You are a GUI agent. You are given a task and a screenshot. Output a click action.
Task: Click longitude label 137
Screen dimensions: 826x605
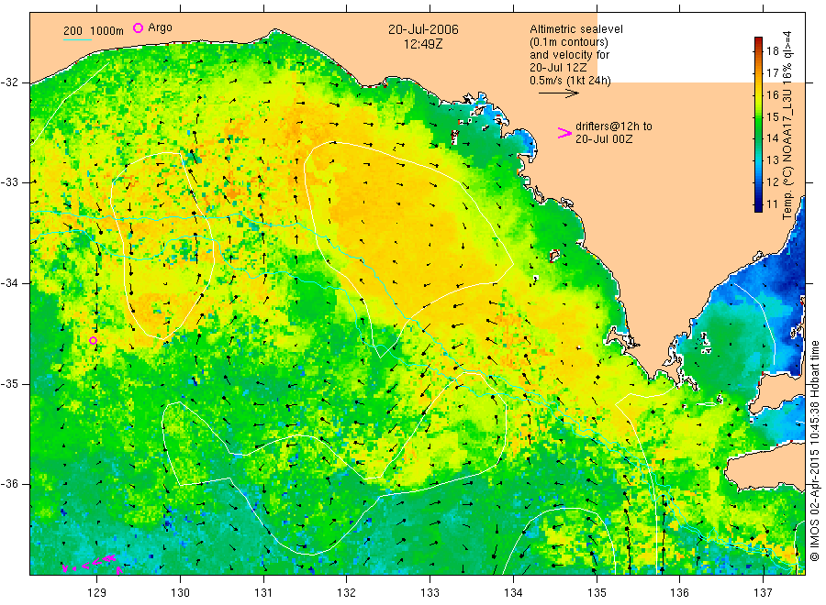(763, 593)
